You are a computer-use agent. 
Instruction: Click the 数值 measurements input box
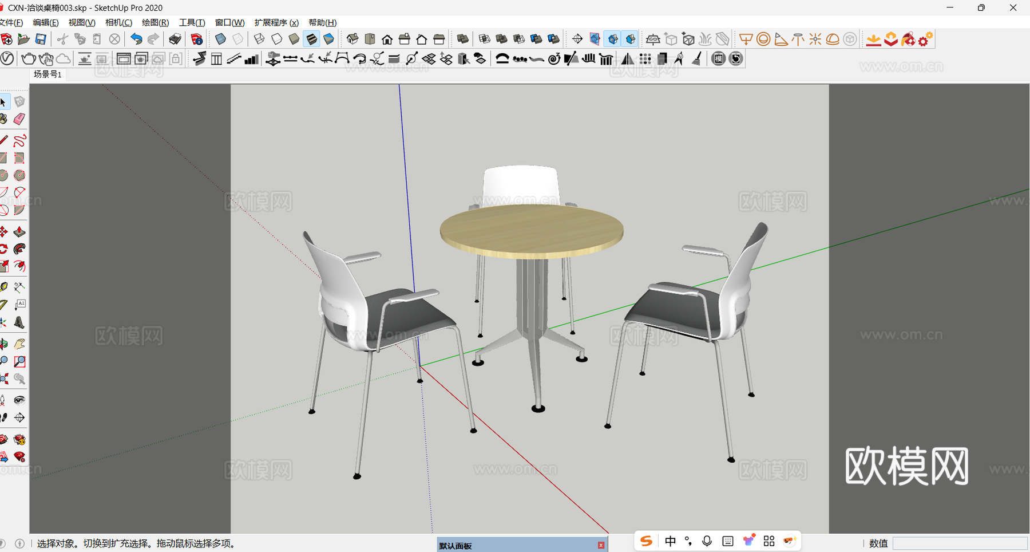click(x=960, y=543)
